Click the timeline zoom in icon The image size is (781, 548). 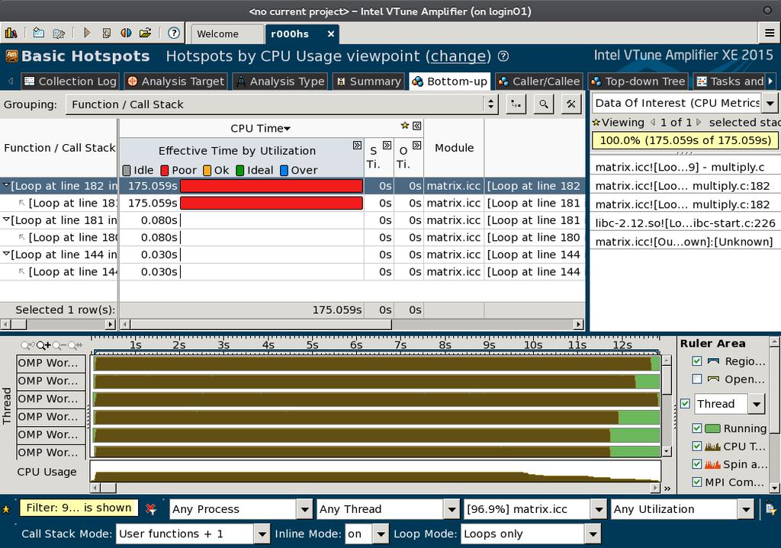click(x=43, y=345)
